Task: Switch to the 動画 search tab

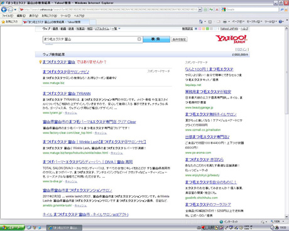Action: [x=63, y=28]
